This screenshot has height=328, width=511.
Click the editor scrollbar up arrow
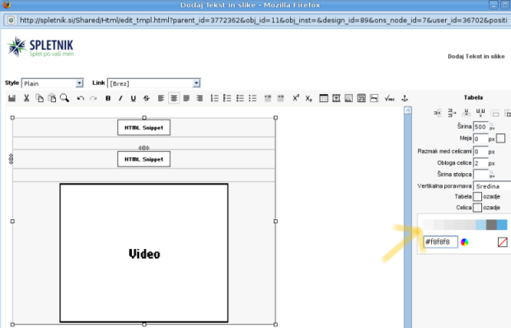[x=408, y=110]
